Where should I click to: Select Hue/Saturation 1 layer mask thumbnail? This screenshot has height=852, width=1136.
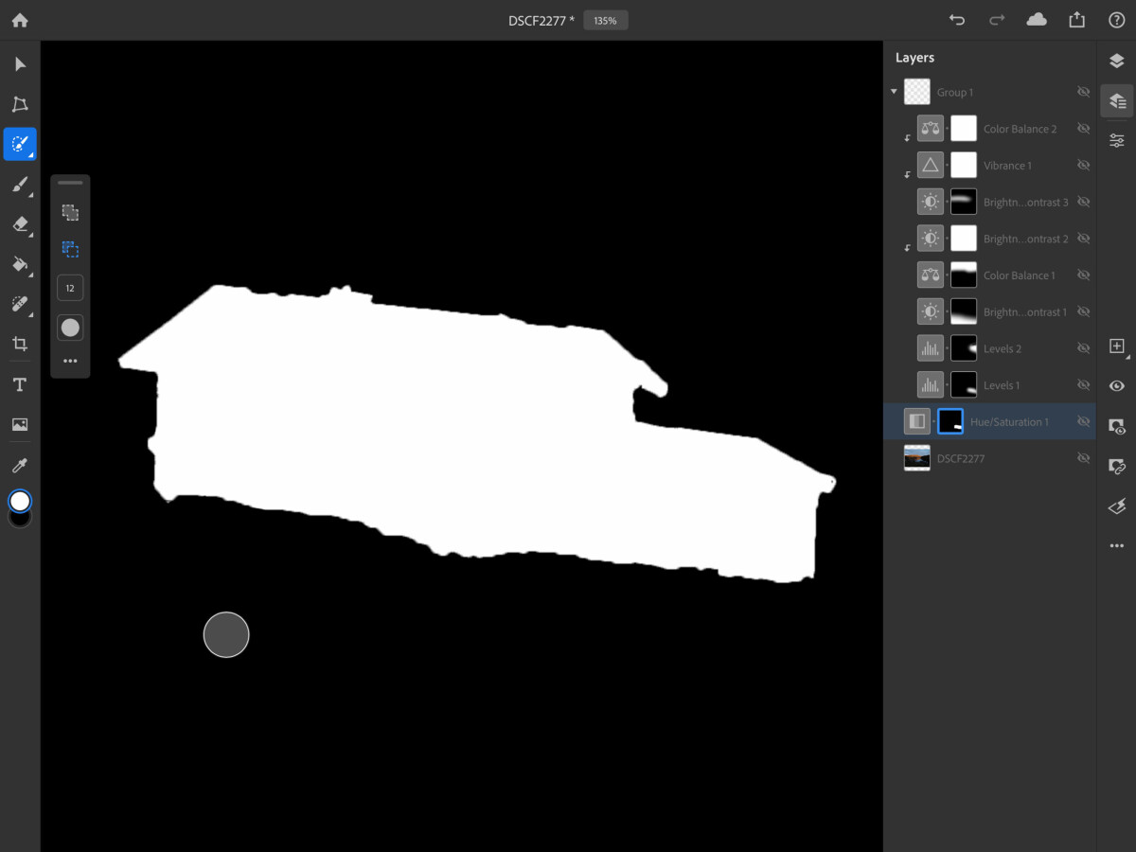tap(950, 421)
